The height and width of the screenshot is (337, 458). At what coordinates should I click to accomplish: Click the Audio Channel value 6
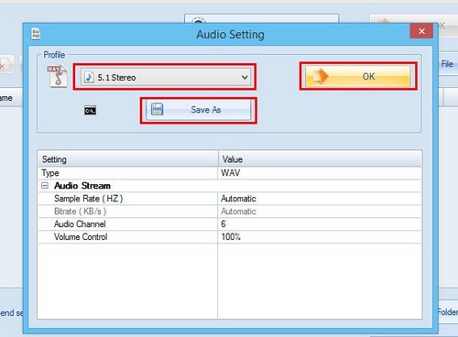[320, 224]
